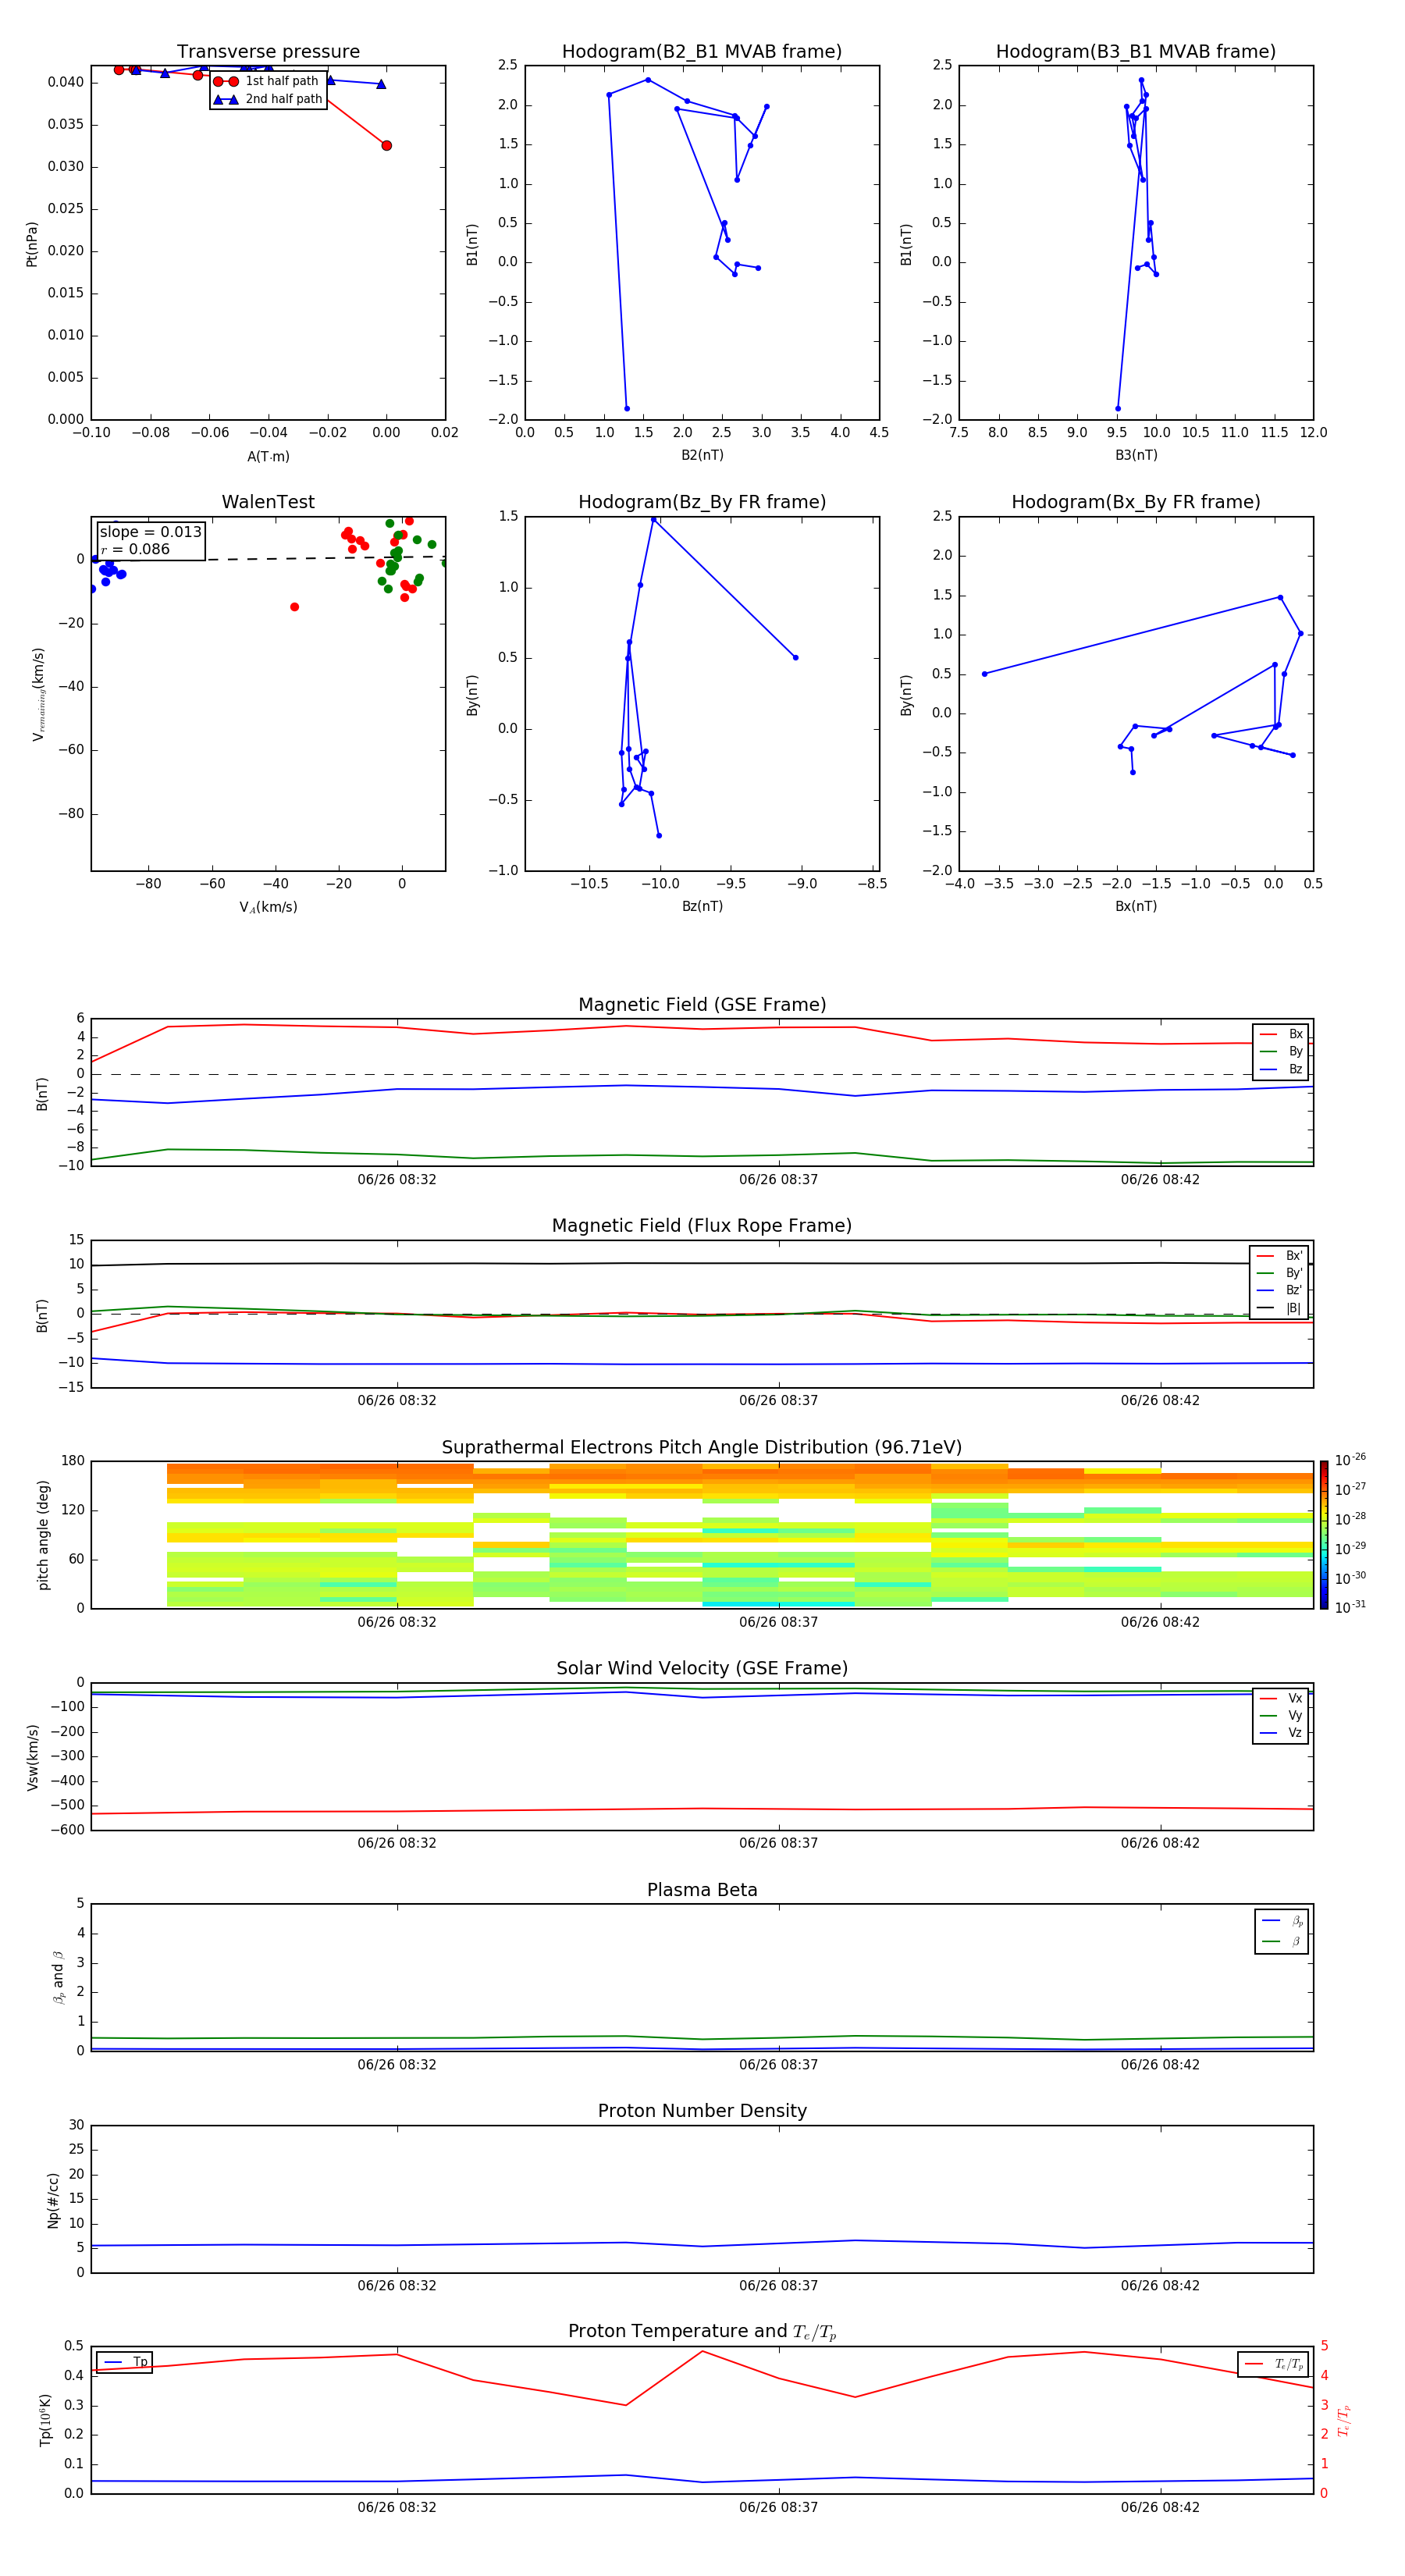Screen dimensions: 1405x2576
Task: Click the 'slope = 0.013' annotation
Action: [x=150, y=532]
